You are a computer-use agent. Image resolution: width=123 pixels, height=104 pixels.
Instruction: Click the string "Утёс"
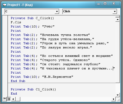(48, 26)
